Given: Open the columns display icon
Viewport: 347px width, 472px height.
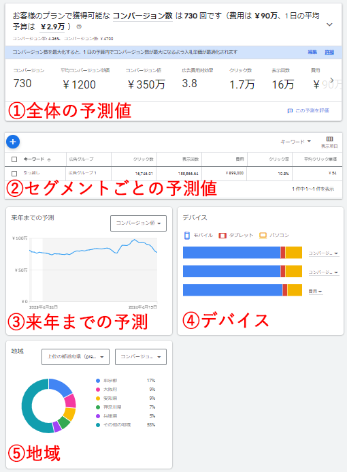Looking at the screenshot, I should click(x=329, y=139).
